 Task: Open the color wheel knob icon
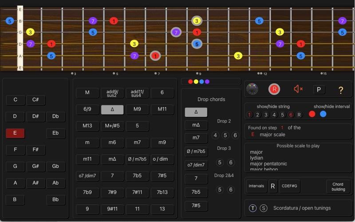click(252, 89)
